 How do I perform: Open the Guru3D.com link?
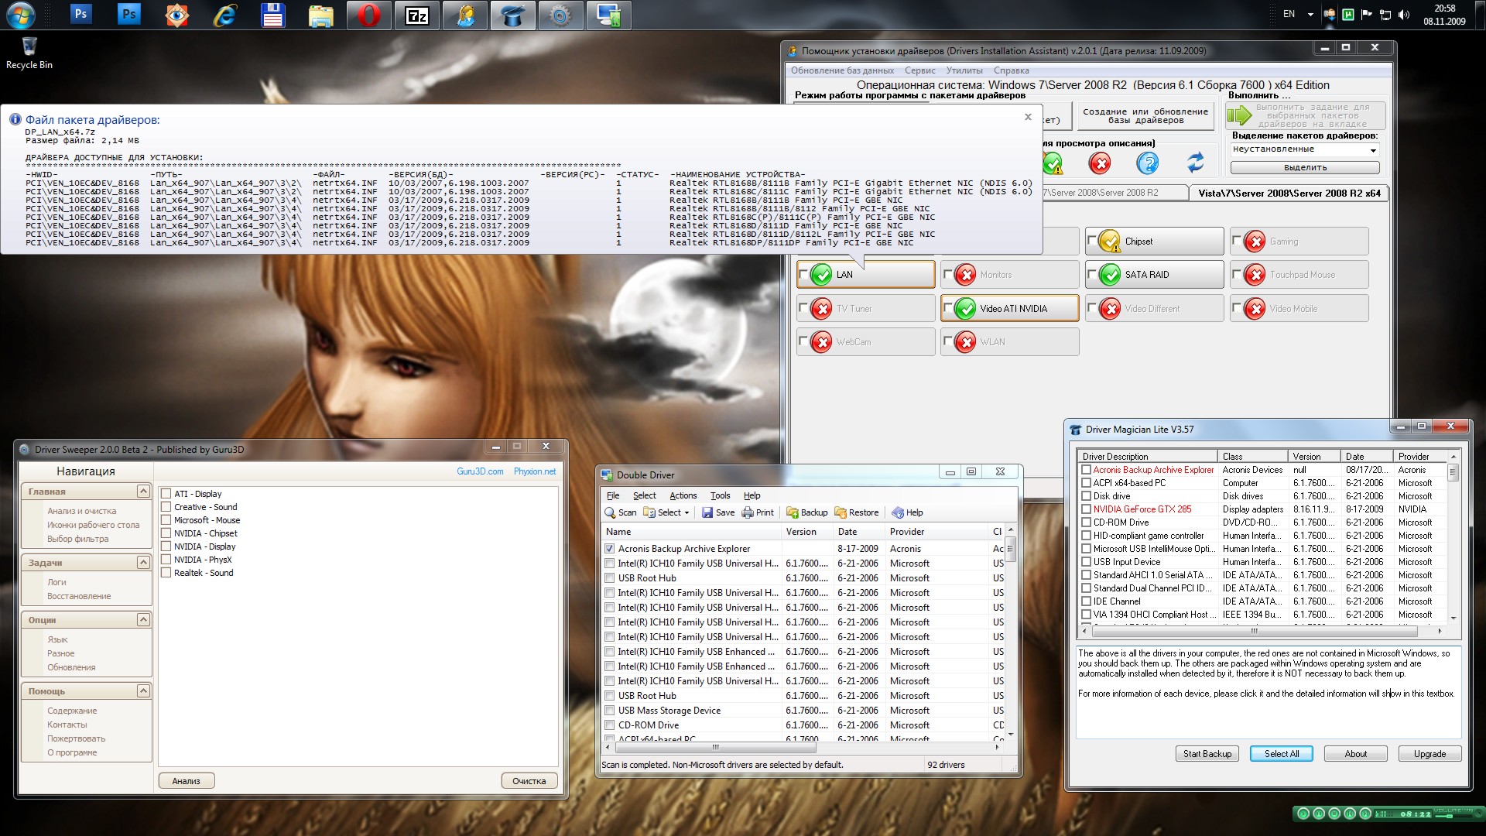[479, 471]
